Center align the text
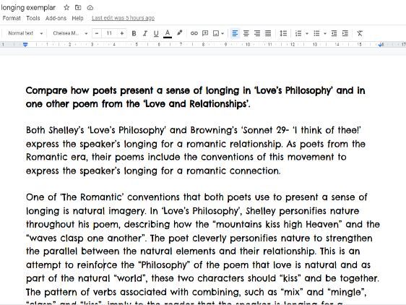 pyautogui.click(x=246, y=33)
